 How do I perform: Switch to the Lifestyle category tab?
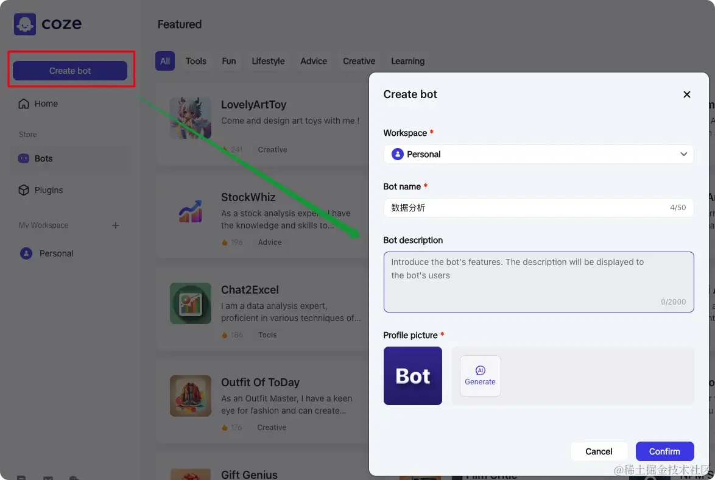[x=268, y=61]
